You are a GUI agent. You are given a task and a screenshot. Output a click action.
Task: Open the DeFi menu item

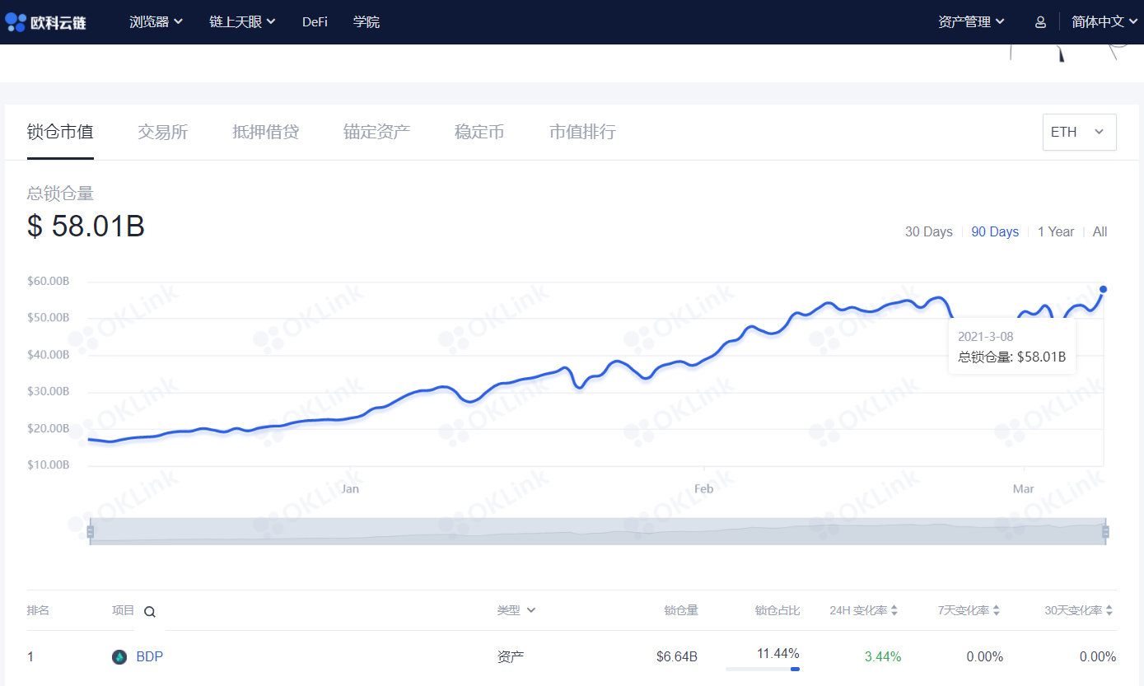tap(315, 22)
